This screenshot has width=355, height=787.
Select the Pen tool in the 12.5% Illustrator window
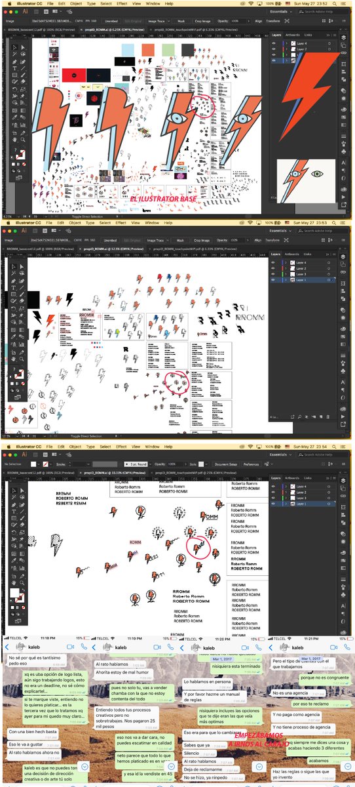[14, 281]
